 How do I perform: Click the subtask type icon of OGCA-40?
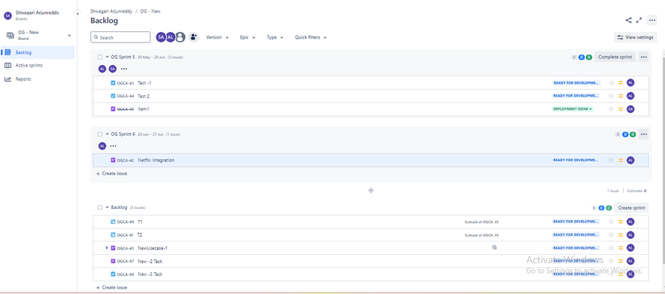(112, 221)
